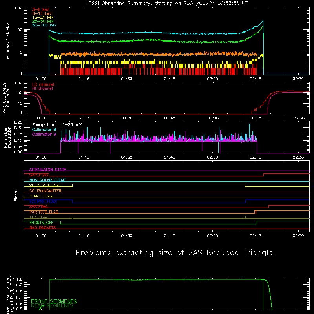Click the 'Energy band: 12-25 keV' label
This screenshot has width=314, height=314.
pyautogui.click(x=57, y=125)
